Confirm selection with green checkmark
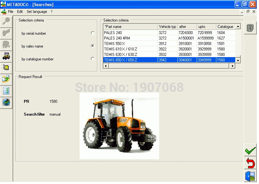The image size is (259, 184). point(250,150)
